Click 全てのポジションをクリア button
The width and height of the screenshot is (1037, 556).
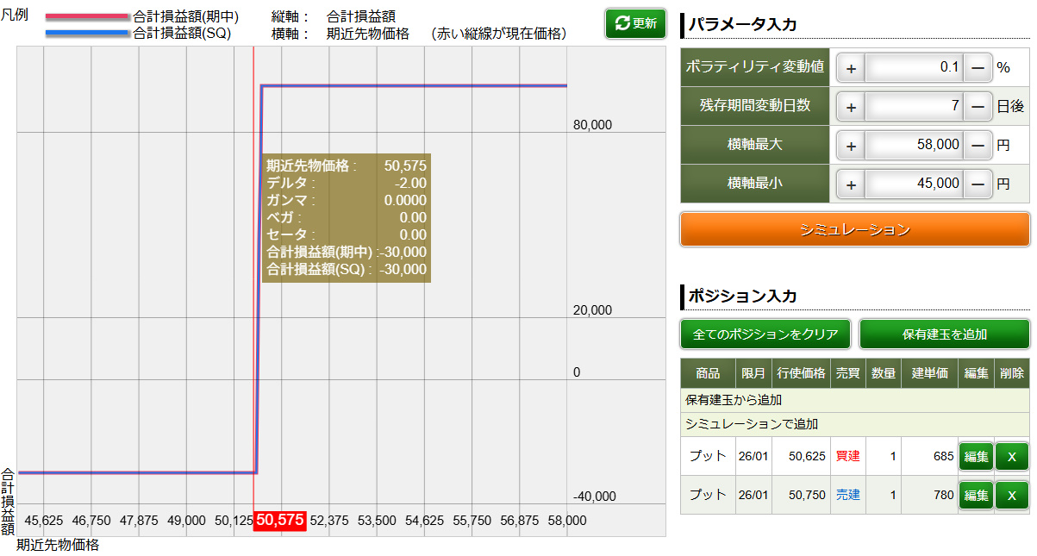[765, 334]
